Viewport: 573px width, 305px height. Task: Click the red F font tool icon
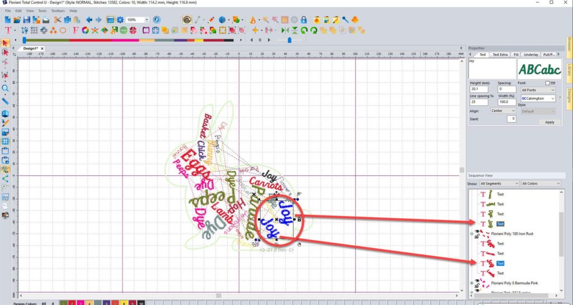coord(76,30)
